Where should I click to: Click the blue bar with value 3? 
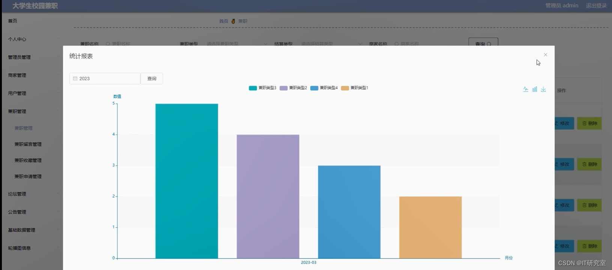click(349, 212)
